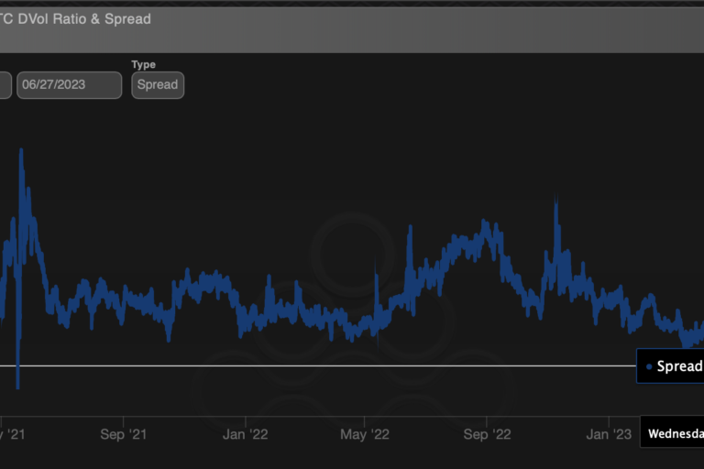
Task: Click the partially visible start date field
Action: click(x=5, y=84)
